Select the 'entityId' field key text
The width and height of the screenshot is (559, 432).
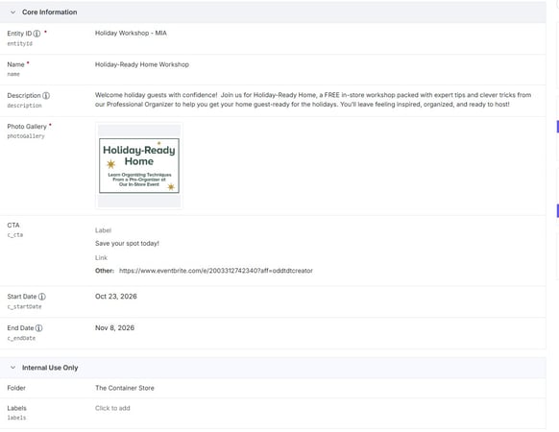19,43
